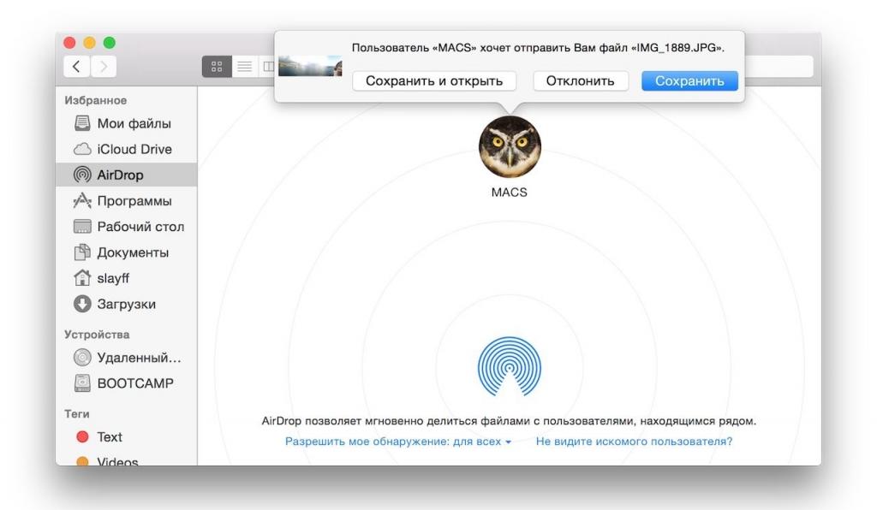Screen dimensions: 877x510
Task: Click the message about file «IMG_1889.JPG»
Action: point(538,48)
